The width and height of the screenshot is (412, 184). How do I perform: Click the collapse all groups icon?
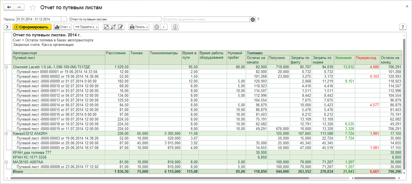click(106, 27)
